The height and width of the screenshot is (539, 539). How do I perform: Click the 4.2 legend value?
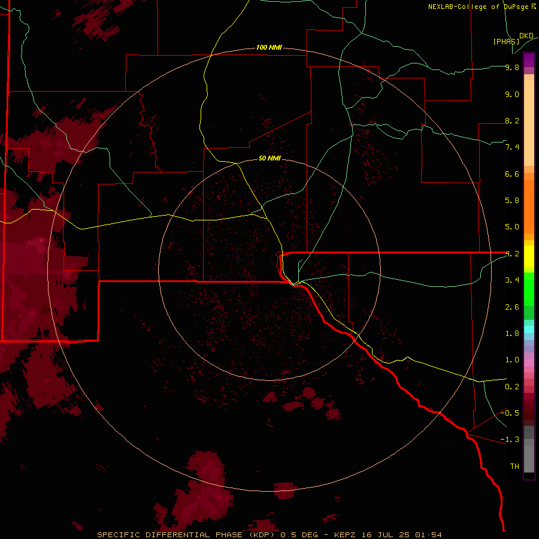click(x=512, y=254)
